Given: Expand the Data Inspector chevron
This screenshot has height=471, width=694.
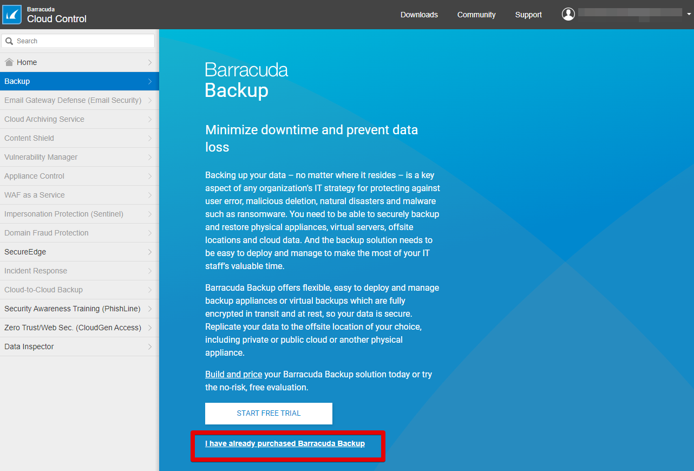Looking at the screenshot, I should tap(150, 346).
